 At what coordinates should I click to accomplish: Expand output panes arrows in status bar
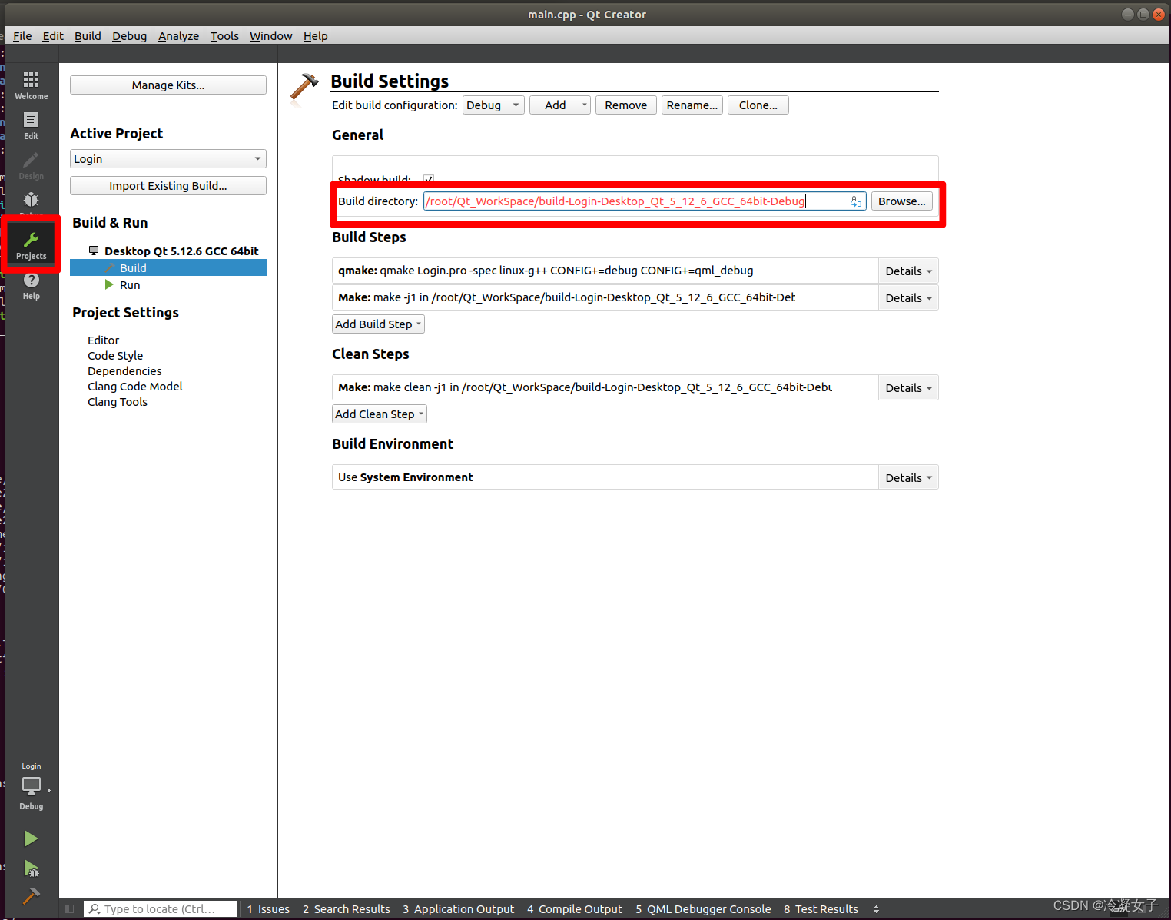(876, 909)
